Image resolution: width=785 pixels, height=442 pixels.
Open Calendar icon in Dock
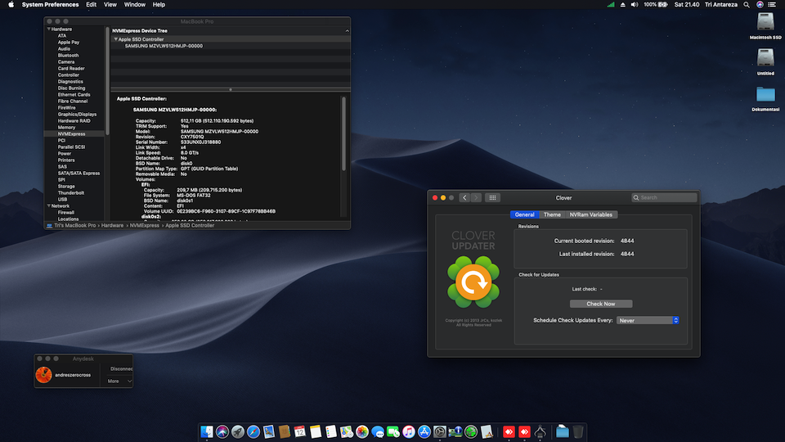[300, 431]
